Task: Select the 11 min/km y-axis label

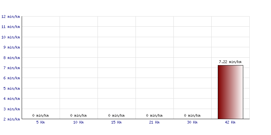Action: point(11,27)
